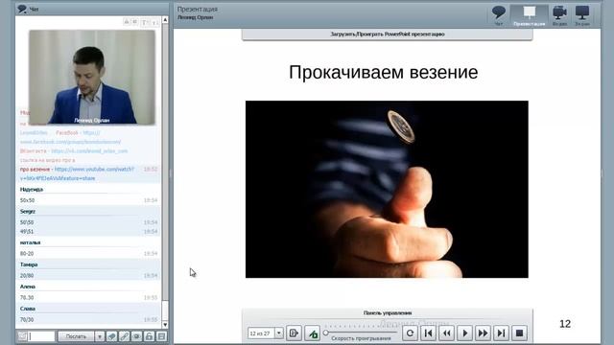Viewport: 614px width, 345px height.
Task: Click the increase text size icon above the video
Action: pyautogui.click(x=145, y=22)
